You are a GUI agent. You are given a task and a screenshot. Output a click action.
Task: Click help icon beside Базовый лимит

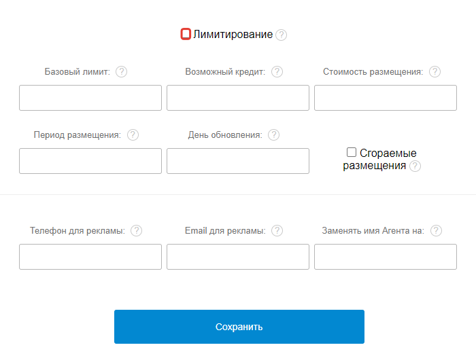(122, 71)
